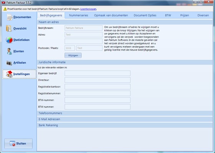Click the first Adres field containing Test
215x153 pixels.
coord(84,35)
